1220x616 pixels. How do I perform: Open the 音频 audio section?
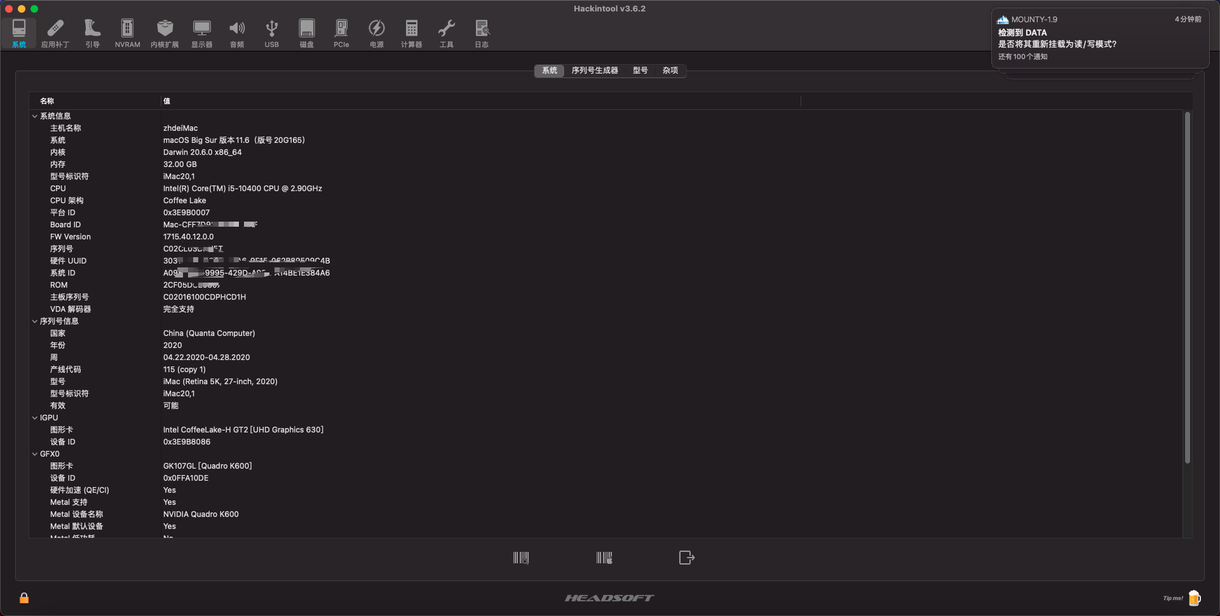point(237,33)
